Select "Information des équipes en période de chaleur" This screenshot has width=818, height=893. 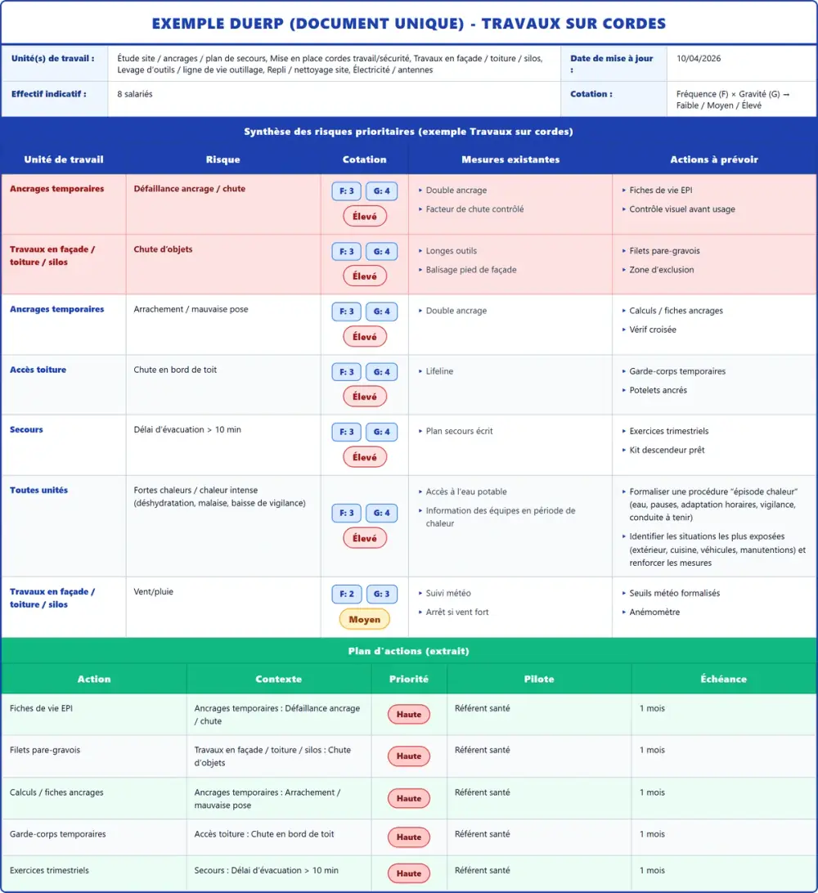pos(500,517)
